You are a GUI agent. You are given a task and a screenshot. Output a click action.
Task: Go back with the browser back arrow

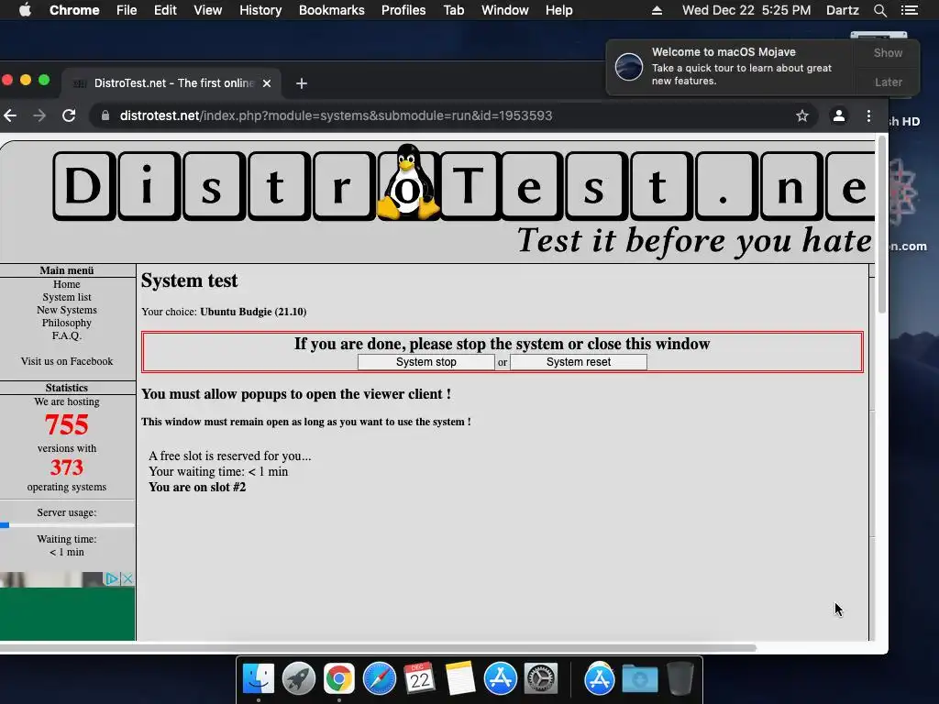(x=10, y=115)
